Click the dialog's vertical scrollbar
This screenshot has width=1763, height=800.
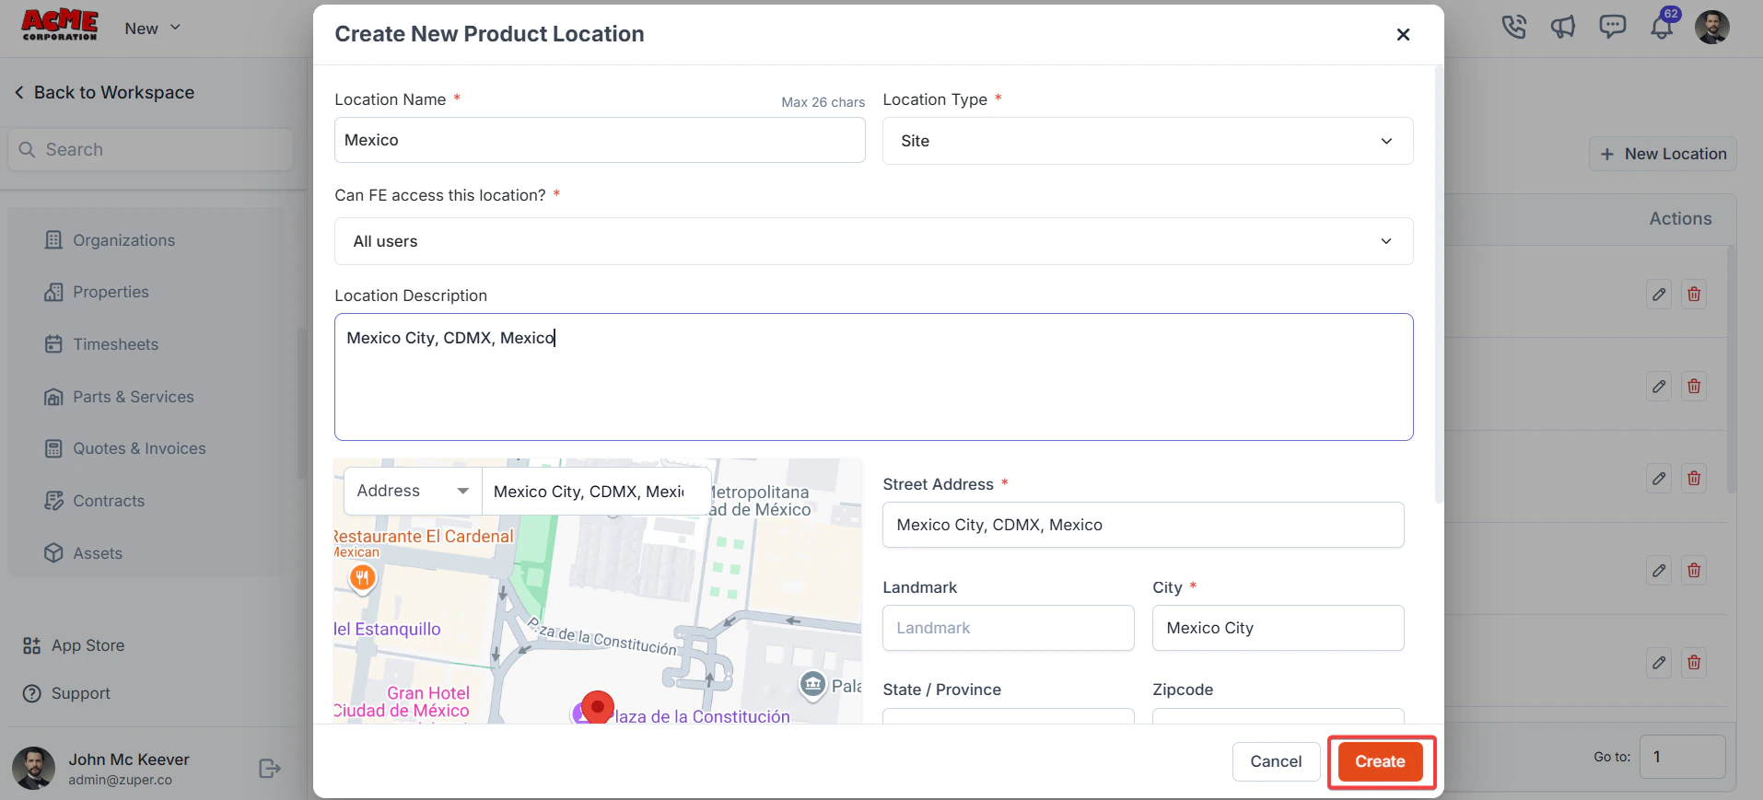tap(1440, 285)
